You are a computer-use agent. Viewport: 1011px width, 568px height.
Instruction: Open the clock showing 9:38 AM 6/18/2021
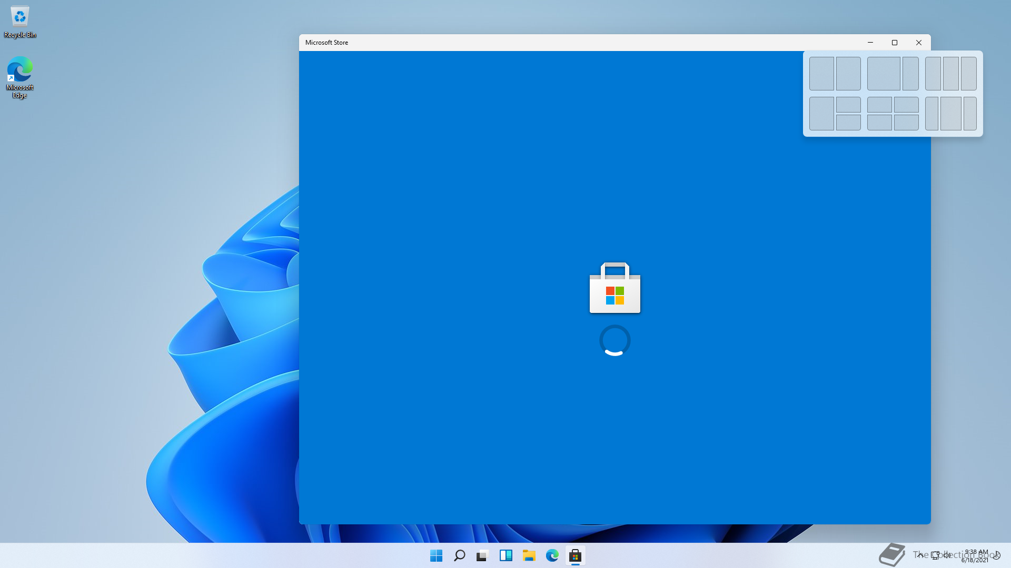[x=976, y=556]
